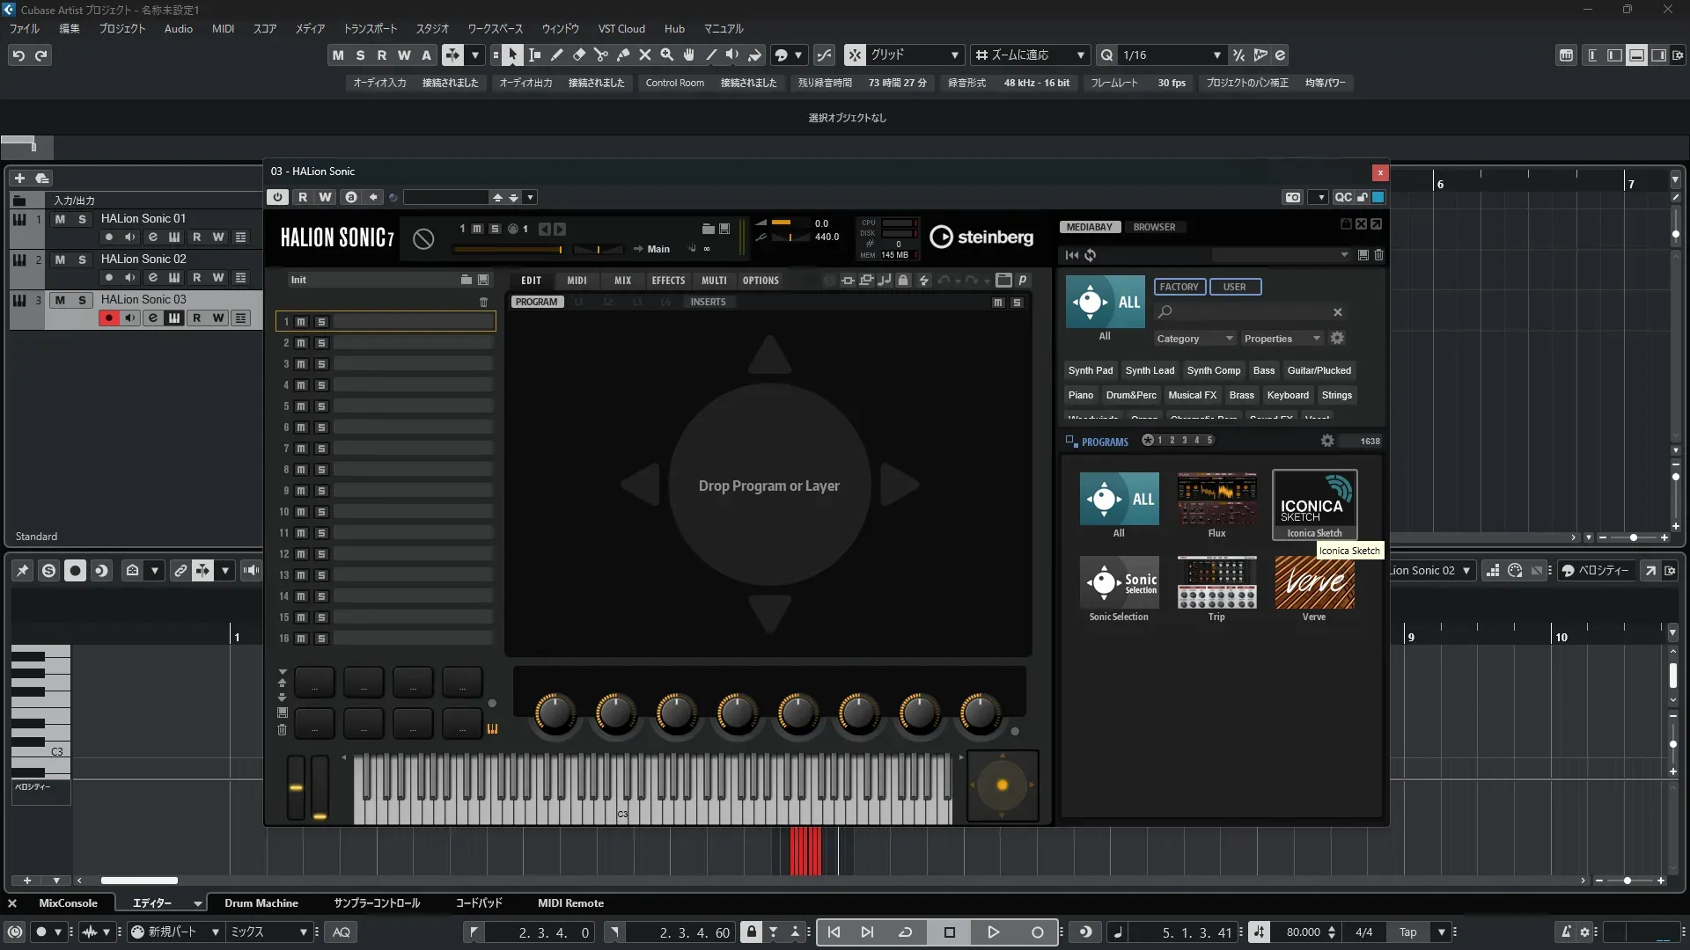
Task: Select the Zoom magnifier tool
Action: (667, 55)
